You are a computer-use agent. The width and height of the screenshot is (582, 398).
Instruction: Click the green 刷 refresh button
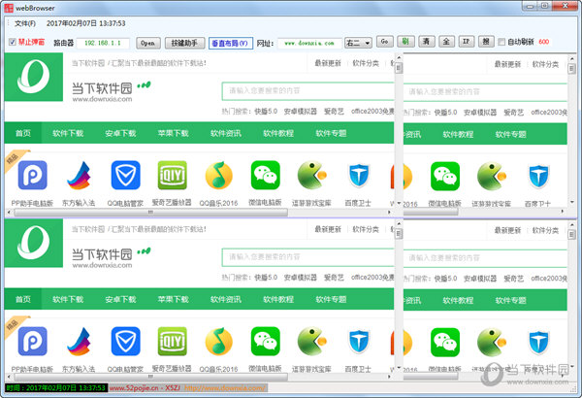coord(405,41)
